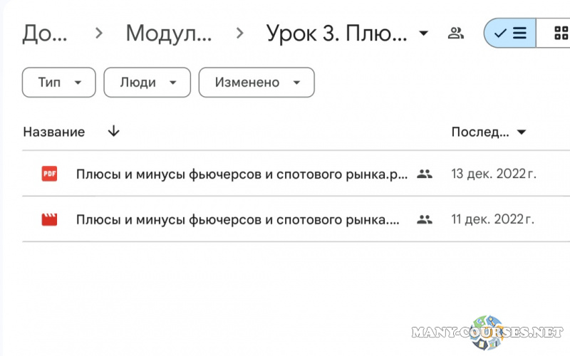Open the Тип filter dropdown
Image resolution: width=570 pixels, height=356 pixels.
point(58,83)
